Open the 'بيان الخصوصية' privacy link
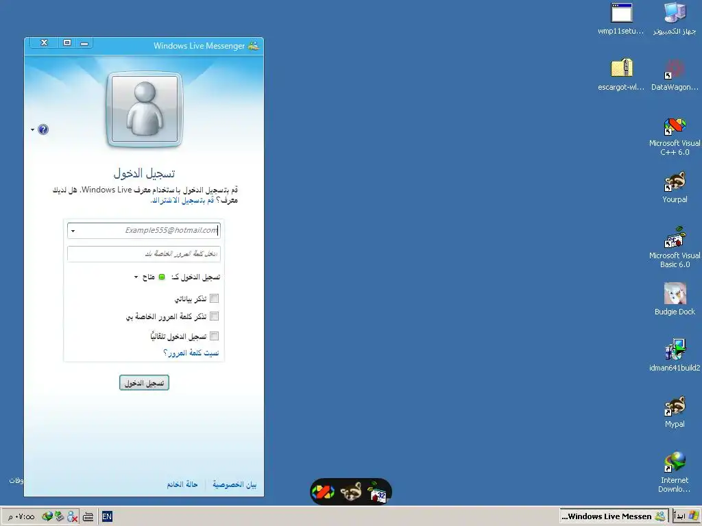The image size is (702, 526). click(234, 484)
